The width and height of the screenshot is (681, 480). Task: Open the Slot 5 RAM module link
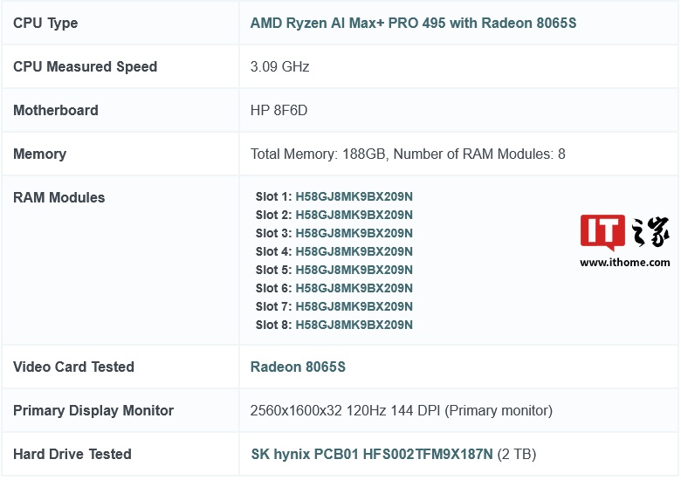[x=354, y=270]
